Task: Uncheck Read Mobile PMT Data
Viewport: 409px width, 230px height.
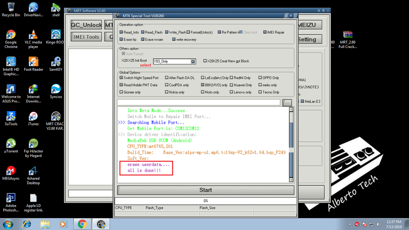Action: click(121, 85)
